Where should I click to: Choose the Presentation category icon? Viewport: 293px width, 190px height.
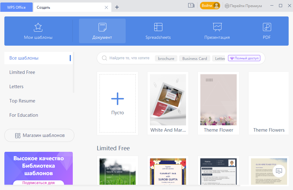pos(217,27)
